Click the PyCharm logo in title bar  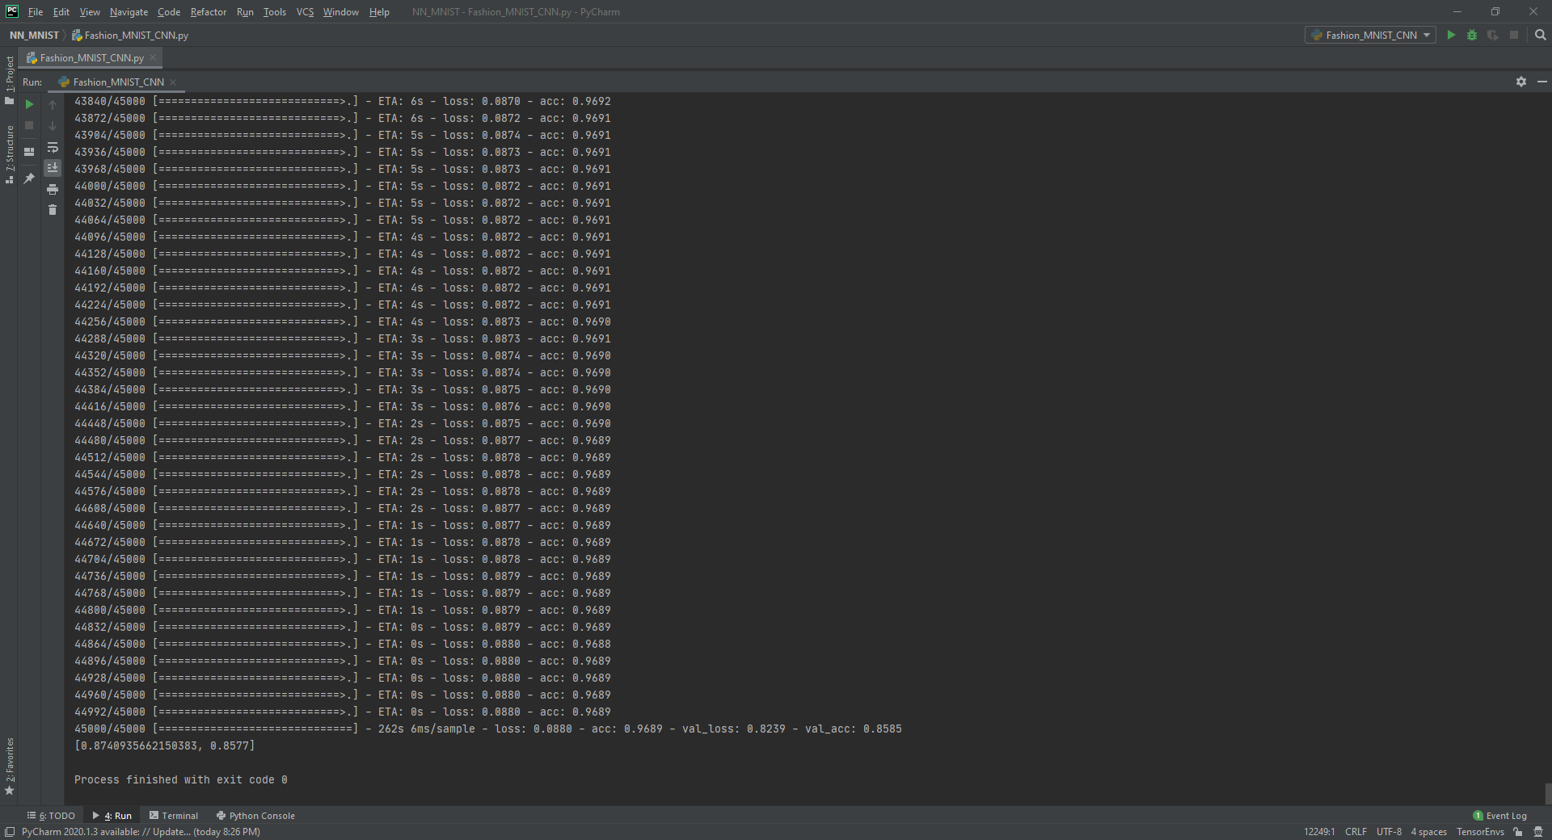12,11
